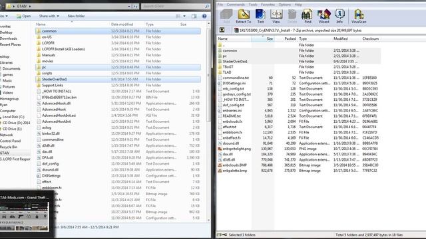Open the view options dropdown arrow
This screenshot has width=426, height=239.
click(x=184, y=16)
